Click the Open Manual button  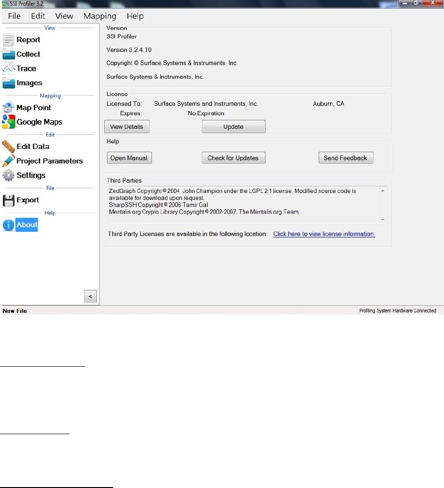129,158
